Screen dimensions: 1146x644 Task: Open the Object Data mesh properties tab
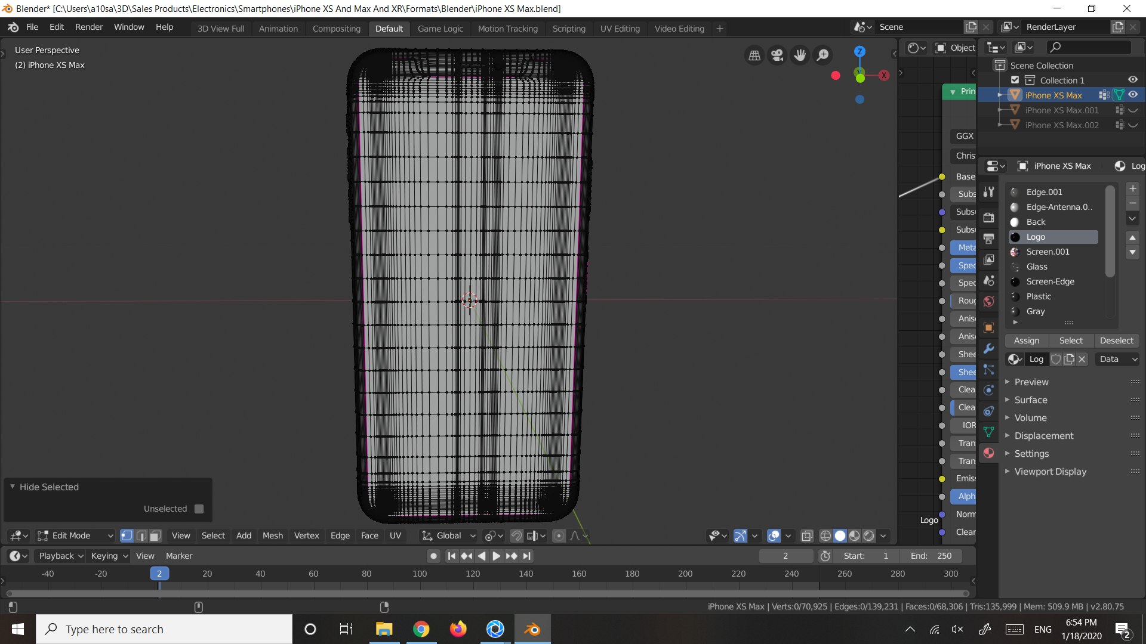point(989,432)
